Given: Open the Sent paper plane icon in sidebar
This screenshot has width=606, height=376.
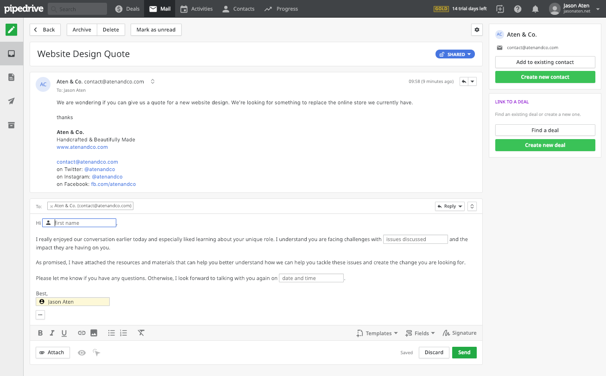Looking at the screenshot, I should [x=11, y=101].
